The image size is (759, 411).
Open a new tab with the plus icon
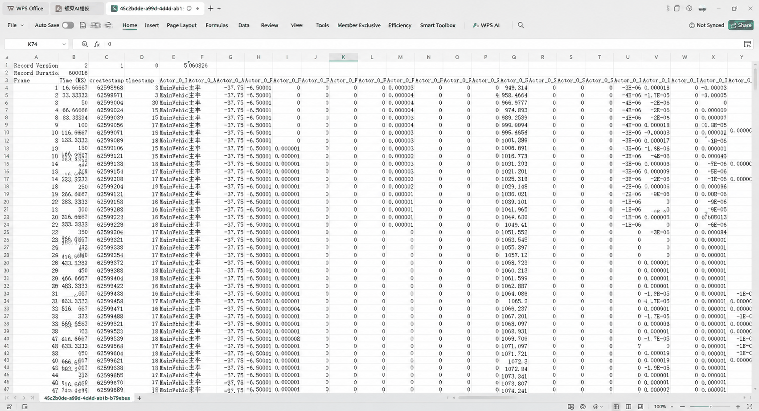(x=211, y=8)
